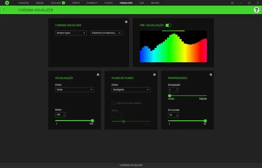This screenshot has width=262, height=168.
Task: Click the Visualização Brilho slider handle
Action: pyautogui.click(x=93, y=121)
